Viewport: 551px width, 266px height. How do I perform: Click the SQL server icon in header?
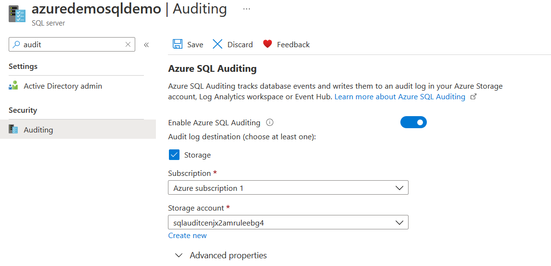coord(17,14)
